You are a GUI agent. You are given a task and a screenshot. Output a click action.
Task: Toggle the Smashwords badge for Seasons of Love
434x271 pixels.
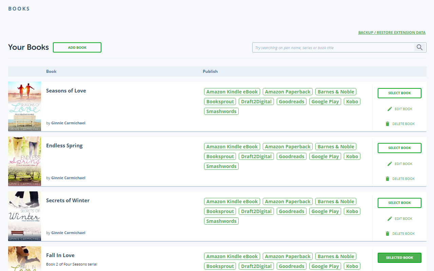tap(221, 111)
